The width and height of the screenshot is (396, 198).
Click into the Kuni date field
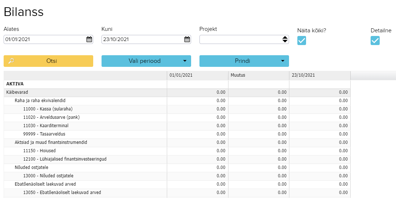(141, 40)
